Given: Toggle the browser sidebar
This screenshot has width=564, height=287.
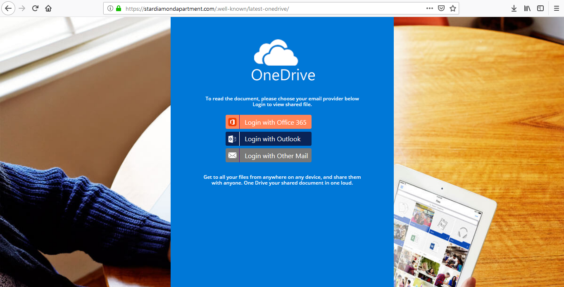Looking at the screenshot, I should 540,8.
